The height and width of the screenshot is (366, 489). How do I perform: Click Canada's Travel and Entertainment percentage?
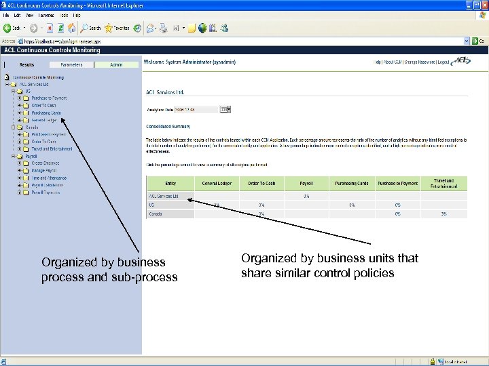(x=443, y=213)
